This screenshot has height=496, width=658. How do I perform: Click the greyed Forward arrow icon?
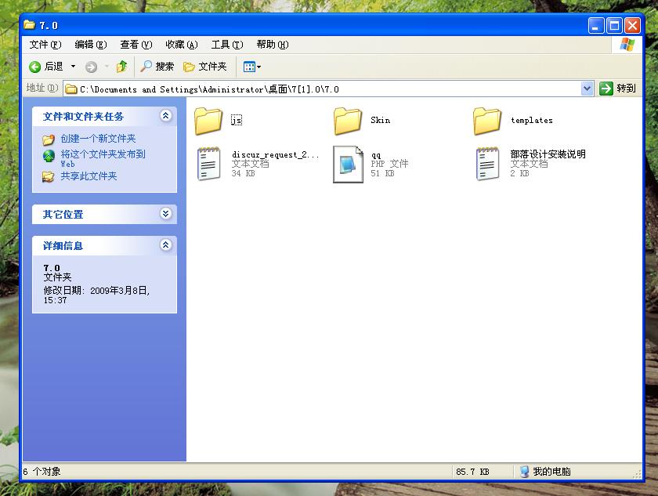91,67
